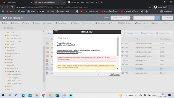Screen dimensions: 174x98
Task: Bookmark this page with star icon
Action: click(x=150, y=7)
